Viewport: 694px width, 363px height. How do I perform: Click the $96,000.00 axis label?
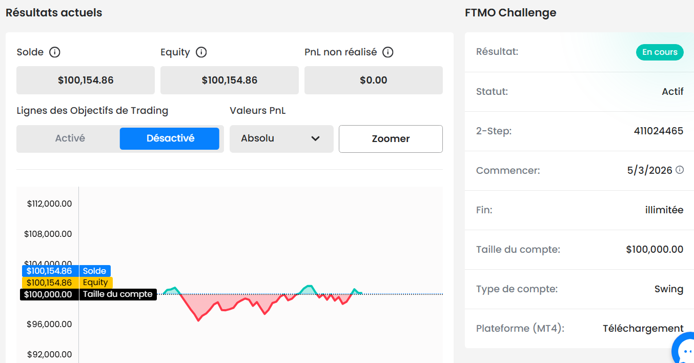coord(49,324)
